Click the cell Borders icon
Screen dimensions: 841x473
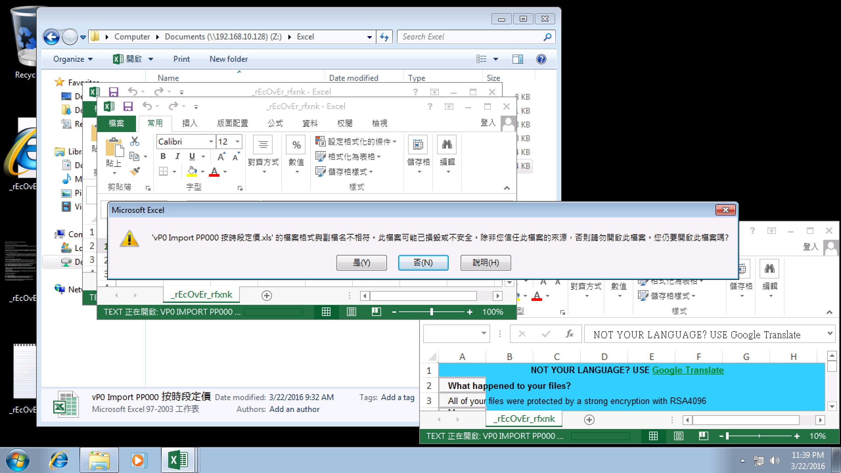tap(163, 171)
